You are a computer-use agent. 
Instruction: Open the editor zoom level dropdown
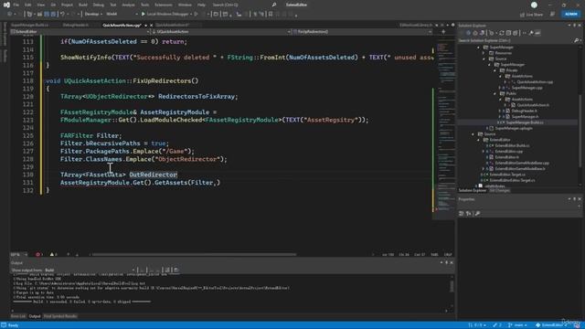(x=19, y=255)
